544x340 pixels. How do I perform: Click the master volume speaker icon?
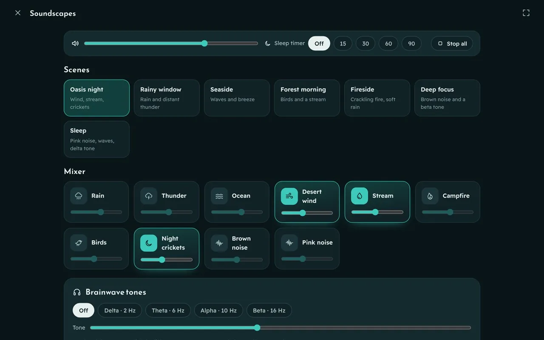coord(75,43)
